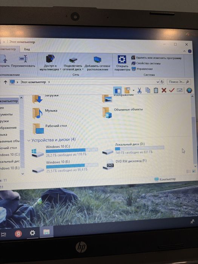Image resolution: width=198 pixels, height=264 pixels.
Task: Click the Paste clipboard icon
Action: [156, 91]
